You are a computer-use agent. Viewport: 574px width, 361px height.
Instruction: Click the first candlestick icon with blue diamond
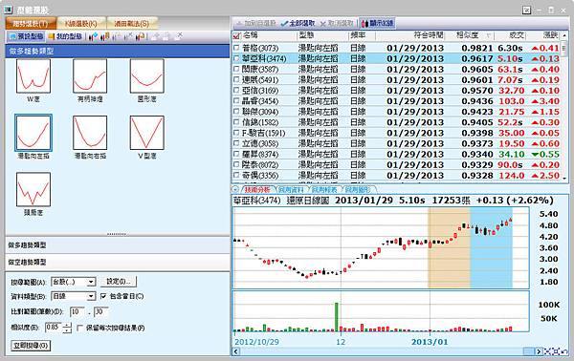click(x=93, y=36)
